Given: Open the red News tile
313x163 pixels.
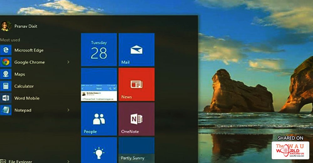Looking at the screenshot, I should tap(136, 84).
